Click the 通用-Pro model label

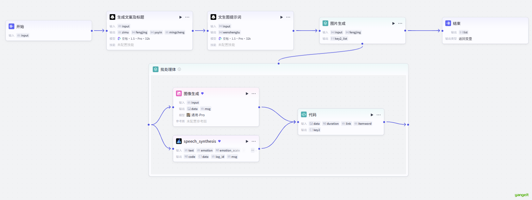[x=198, y=115]
